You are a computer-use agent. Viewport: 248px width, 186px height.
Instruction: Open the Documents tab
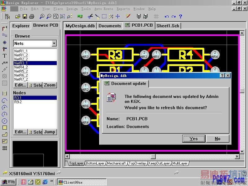pyautogui.click(x=110, y=26)
